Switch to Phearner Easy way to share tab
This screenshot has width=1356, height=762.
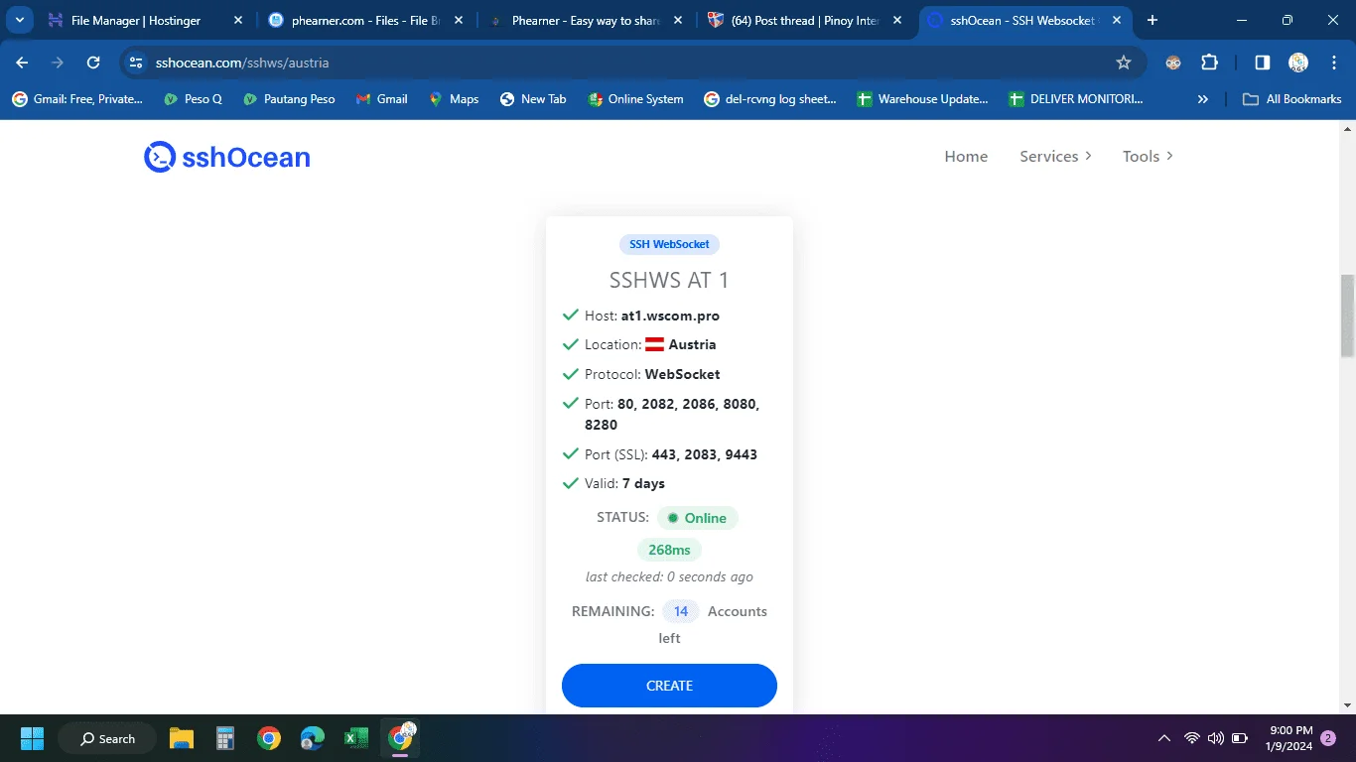[x=586, y=20]
